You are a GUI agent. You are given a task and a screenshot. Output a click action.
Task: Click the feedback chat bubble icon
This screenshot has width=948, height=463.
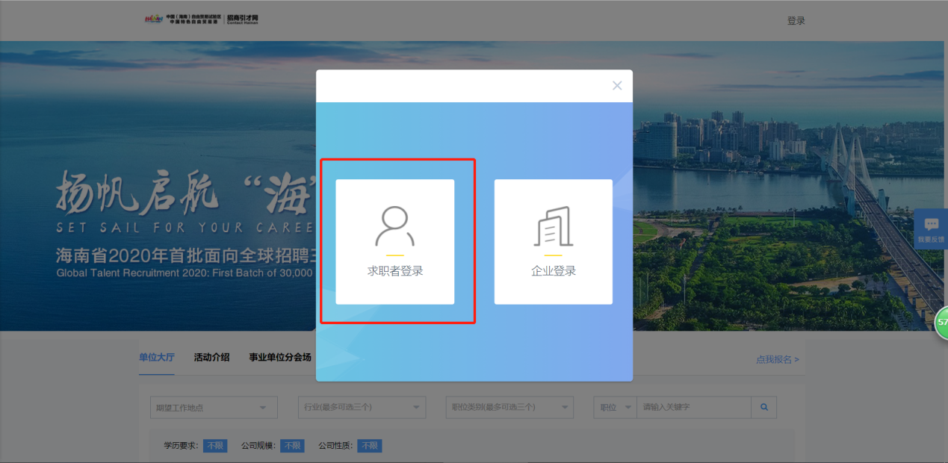pos(931,224)
